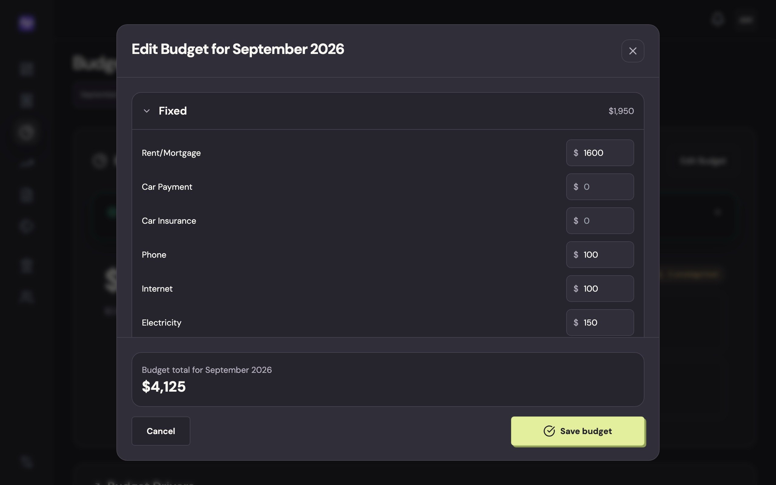This screenshot has width=776, height=485.
Task: Click the checkmark icon on Save budget
Action: click(549, 431)
